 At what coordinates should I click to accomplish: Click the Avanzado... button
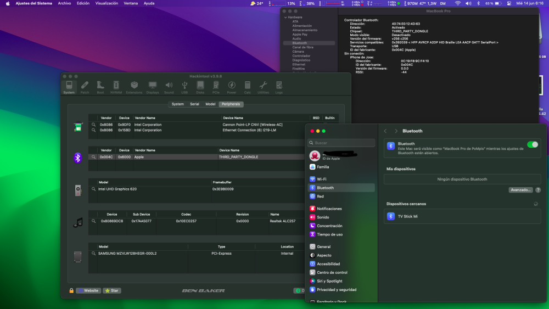coord(520,190)
